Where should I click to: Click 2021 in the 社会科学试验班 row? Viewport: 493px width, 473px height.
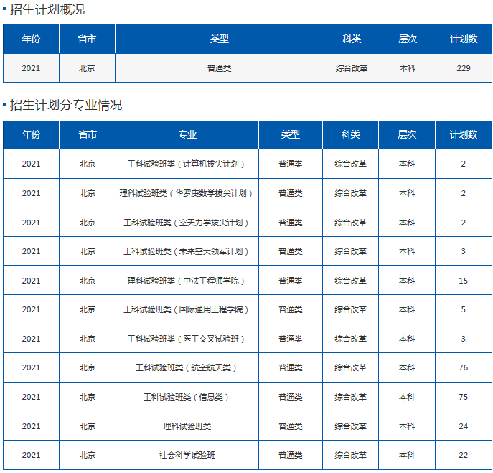31,455
